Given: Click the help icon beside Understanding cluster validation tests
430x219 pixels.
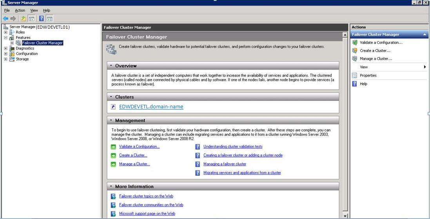Looking at the screenshot, I should click(x=198, y=147).
